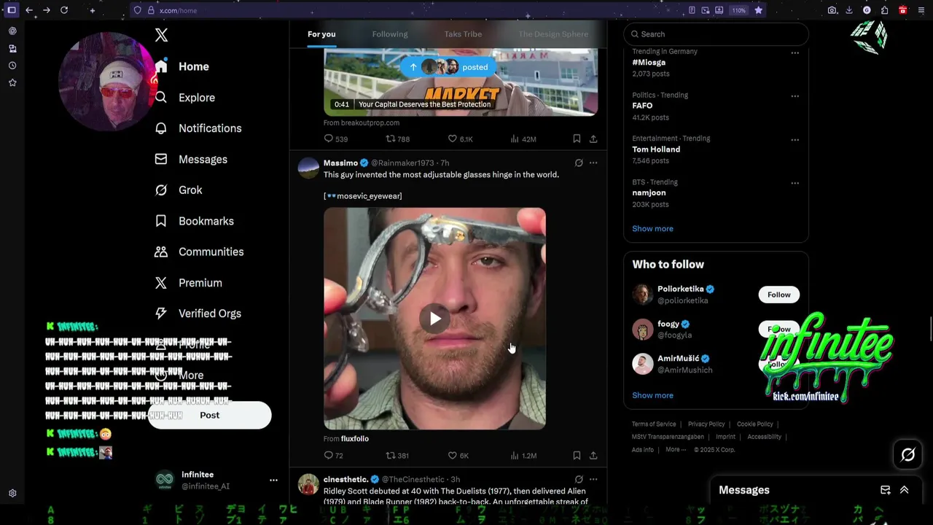The image size is (933, 525).
Task: Play the glasses hinge video
Action: (434, 319)
